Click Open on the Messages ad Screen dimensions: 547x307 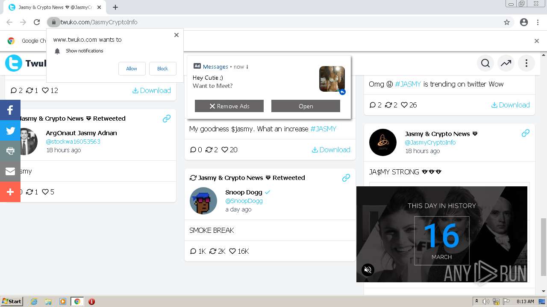(306, 106)
